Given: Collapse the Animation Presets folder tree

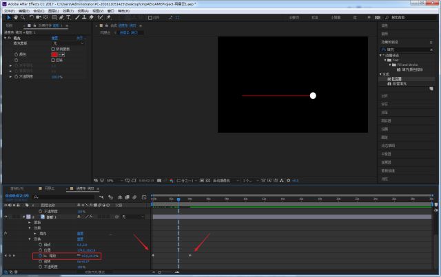Looking at the screenshot, I should coord(381,55).
